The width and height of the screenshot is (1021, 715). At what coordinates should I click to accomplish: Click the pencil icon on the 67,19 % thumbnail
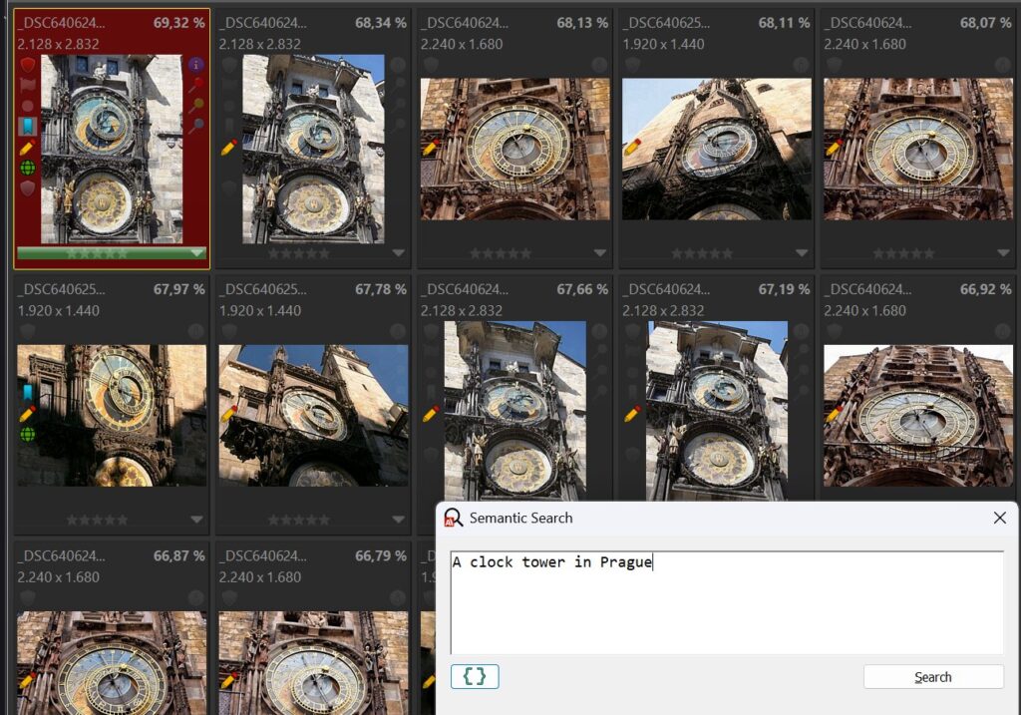pyautogui.click(x=632, y=414)
